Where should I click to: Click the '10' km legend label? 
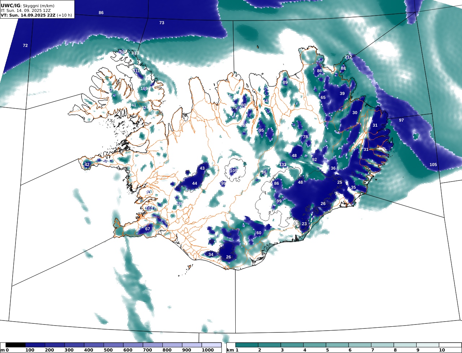tap(441, 350)
